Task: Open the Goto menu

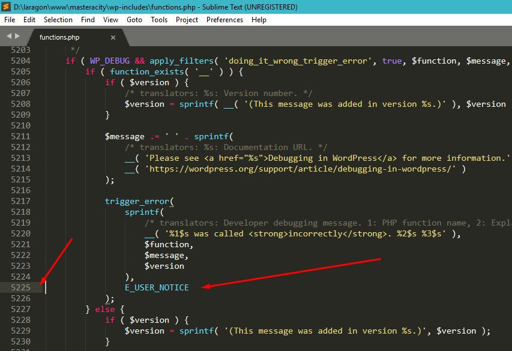Action: click(134, 20)
